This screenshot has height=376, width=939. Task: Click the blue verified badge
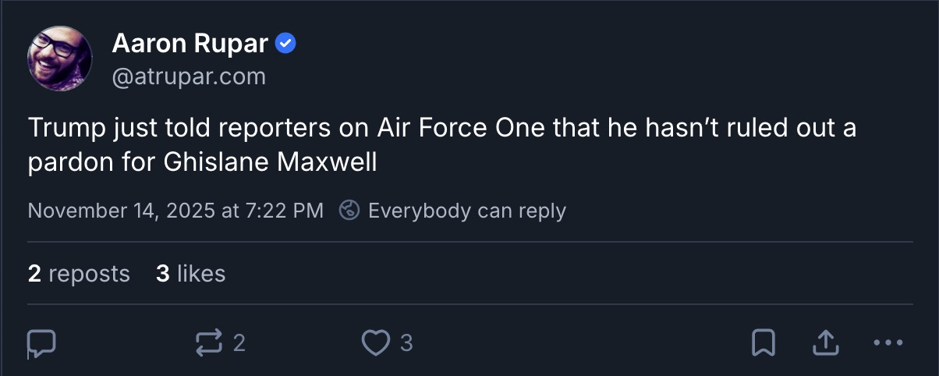pyautogui.click(x=286, y=44)
